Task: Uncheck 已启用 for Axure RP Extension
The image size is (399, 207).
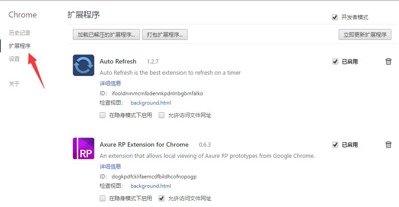Action: tap(335, 144)
